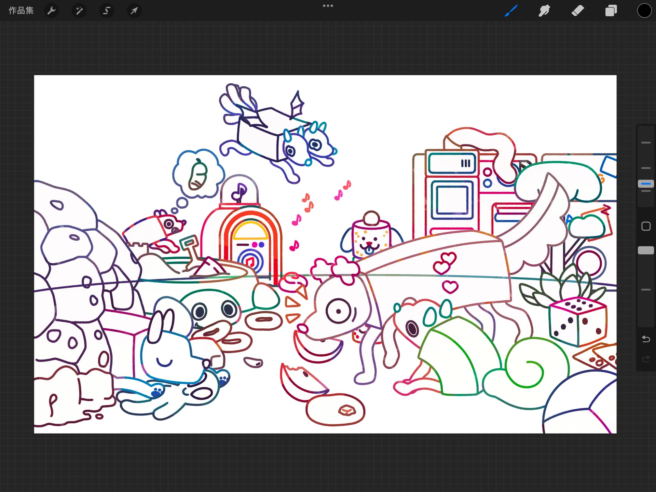Screen dimensions: 656x492
Task: Activate the Transform arrow tool
Action: click(x=134, y=11)
